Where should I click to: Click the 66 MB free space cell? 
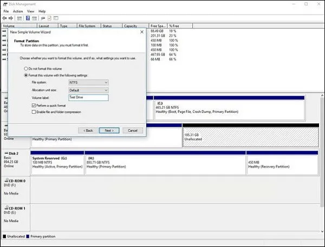155,59
